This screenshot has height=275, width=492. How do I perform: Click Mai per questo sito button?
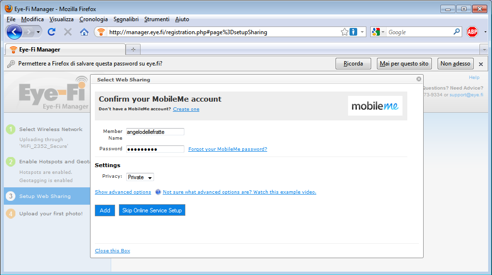(404, 64)
